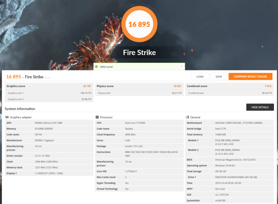Click HIDE DETAILS button
The width and height of the screenshot is (278, 204).
point(260,107)
